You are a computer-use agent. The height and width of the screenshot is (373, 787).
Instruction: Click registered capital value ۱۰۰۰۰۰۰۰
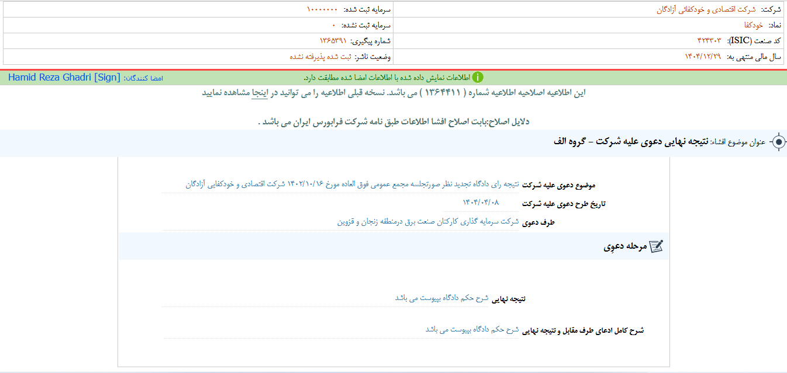pos(322,10)
